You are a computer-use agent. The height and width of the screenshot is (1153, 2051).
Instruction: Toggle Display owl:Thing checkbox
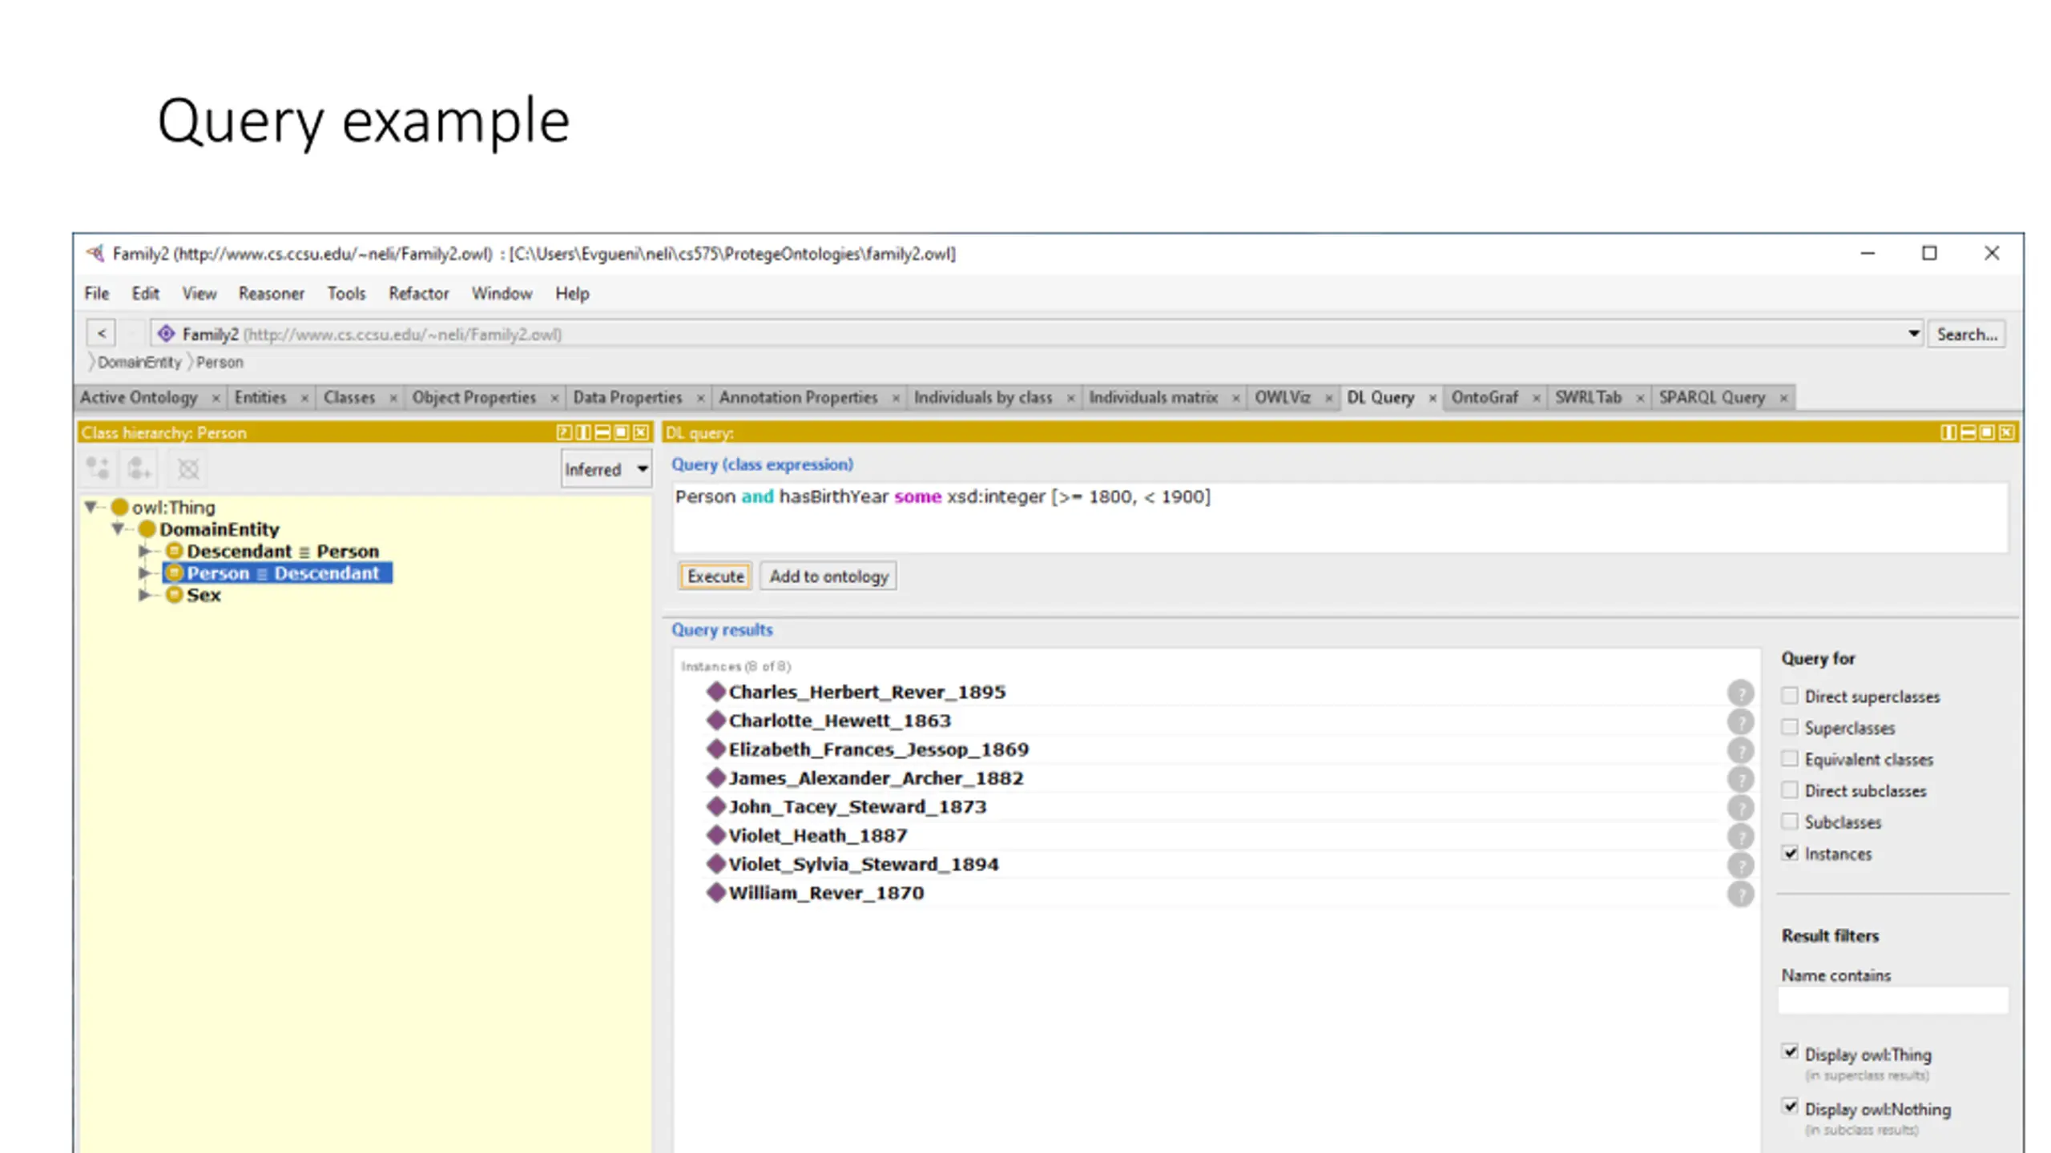click(1790, 1052)
